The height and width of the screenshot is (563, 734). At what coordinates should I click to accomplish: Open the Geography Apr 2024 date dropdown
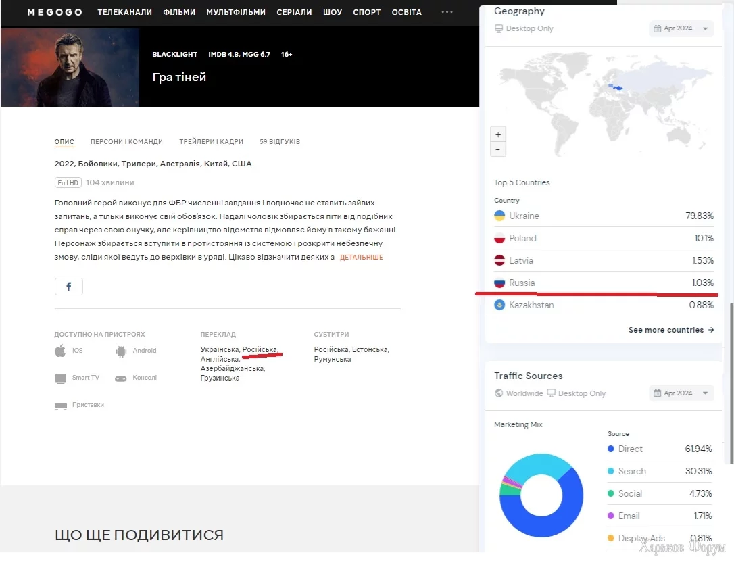click(681, 28)
